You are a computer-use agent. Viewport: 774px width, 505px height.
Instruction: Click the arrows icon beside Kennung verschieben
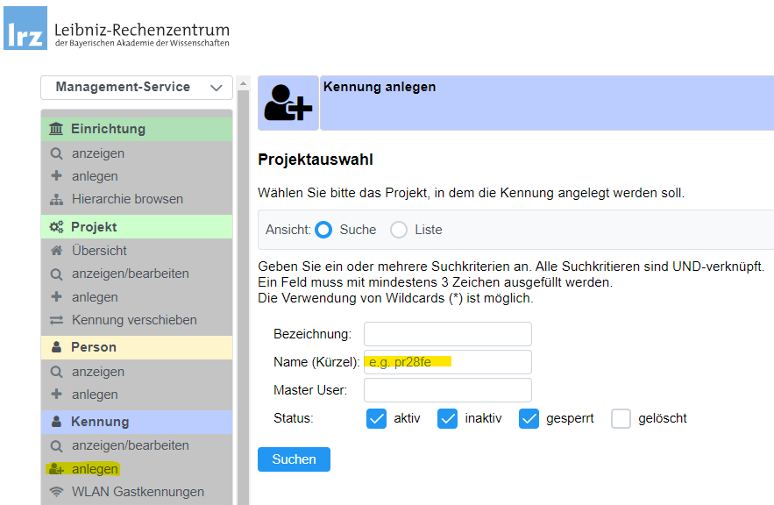pyautogui.click(x=57, y=320)
